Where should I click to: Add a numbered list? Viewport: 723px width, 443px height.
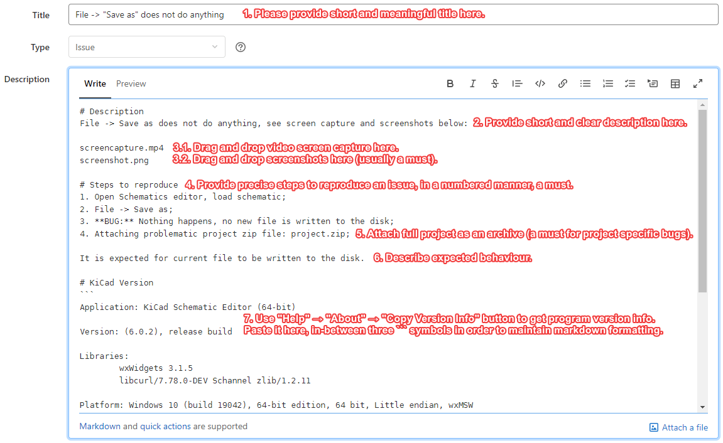point(607,83)
